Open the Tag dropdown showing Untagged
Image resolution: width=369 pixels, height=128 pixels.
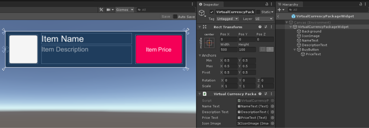tap(229, 19)
